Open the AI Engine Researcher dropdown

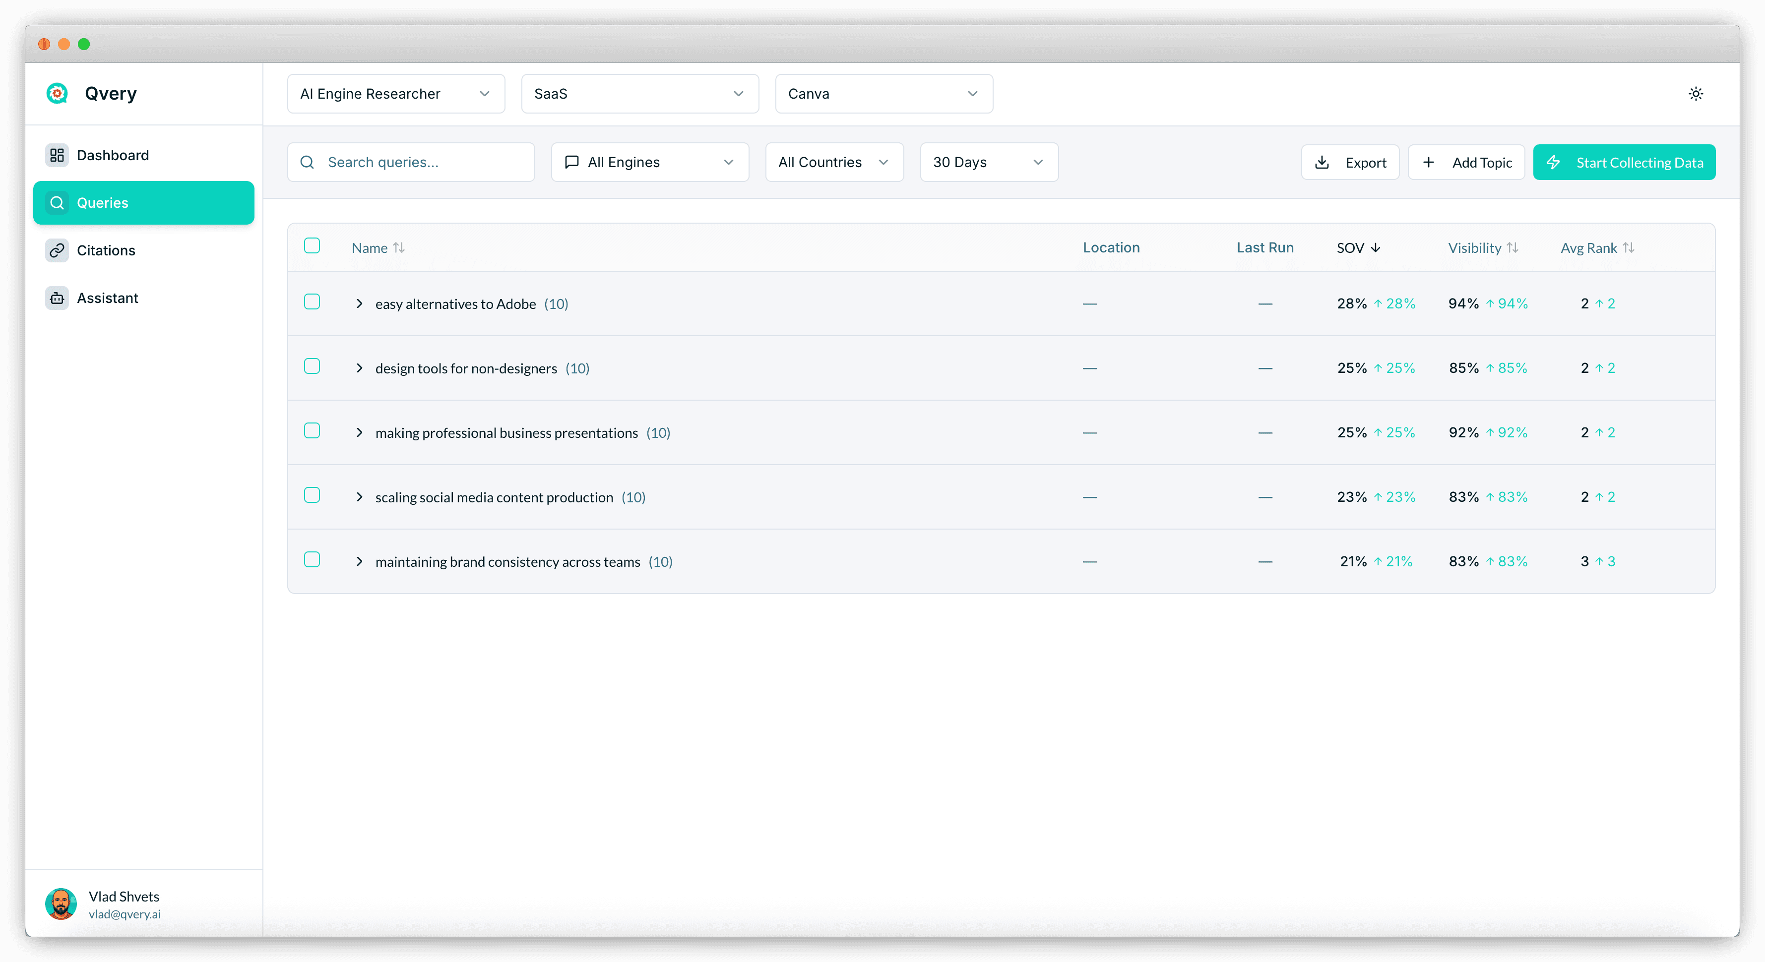point(396,94)
